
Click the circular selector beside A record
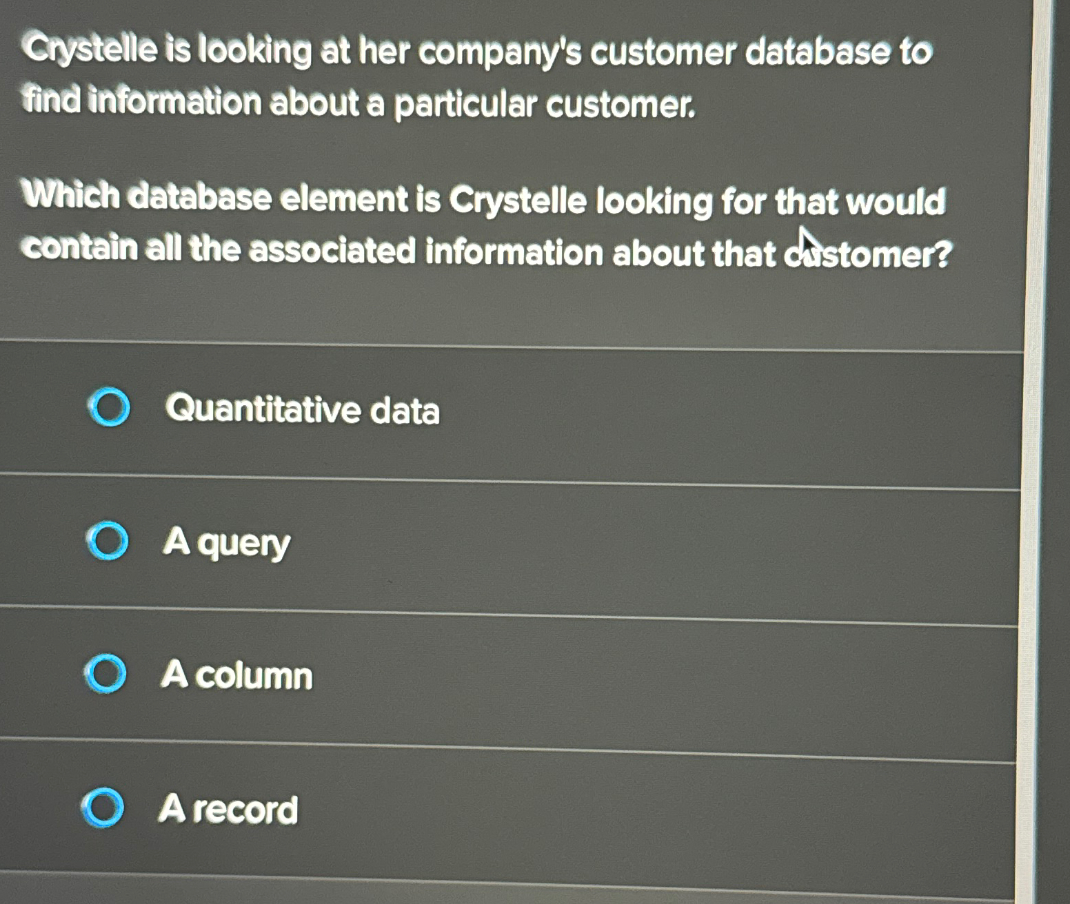pos(102,806)
